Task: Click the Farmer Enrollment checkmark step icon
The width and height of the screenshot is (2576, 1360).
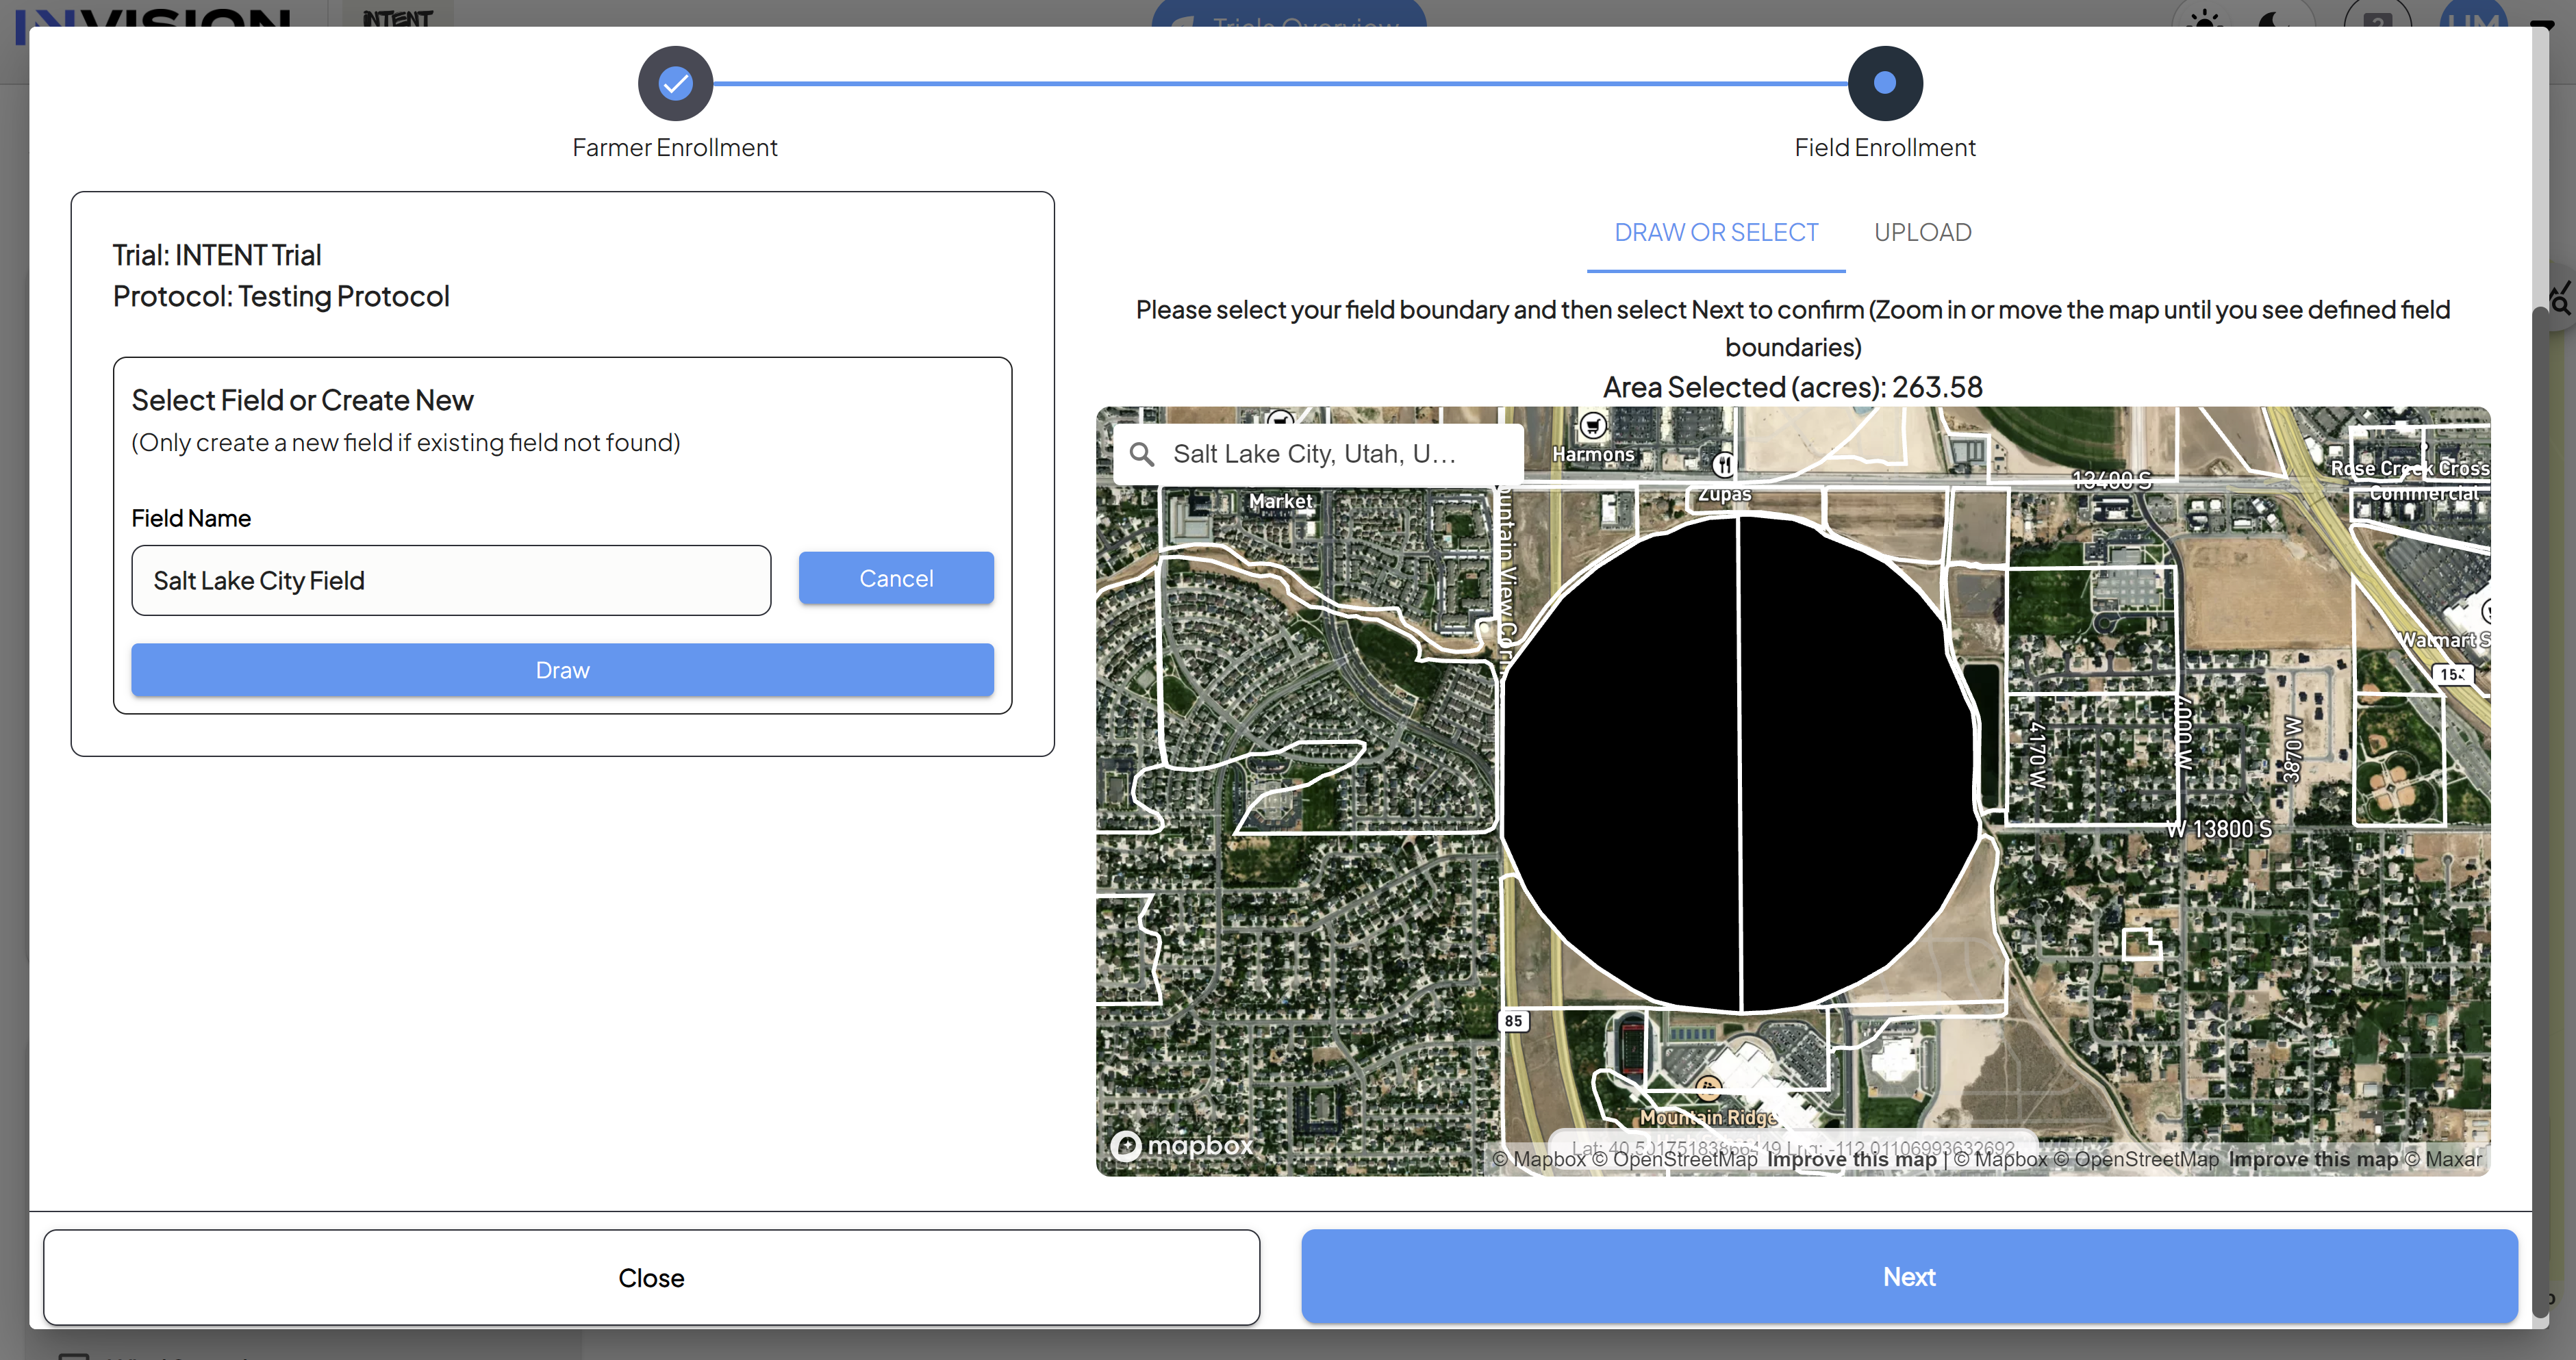Action: coord(675,83)
